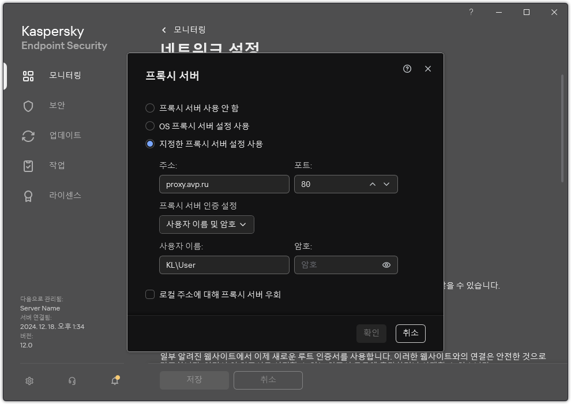Select the 모니터링 sidebar icon
The width and height of the screenshot is (571, 404).
click(28, 76)
